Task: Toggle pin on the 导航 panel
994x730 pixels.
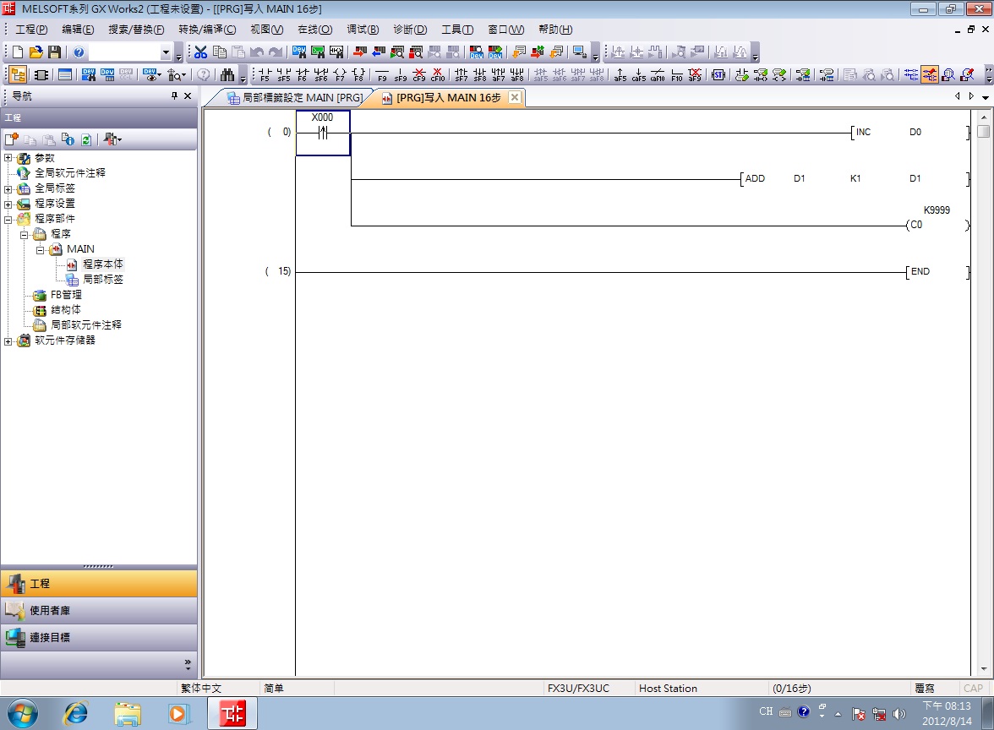Action: [x=175, y=96]
